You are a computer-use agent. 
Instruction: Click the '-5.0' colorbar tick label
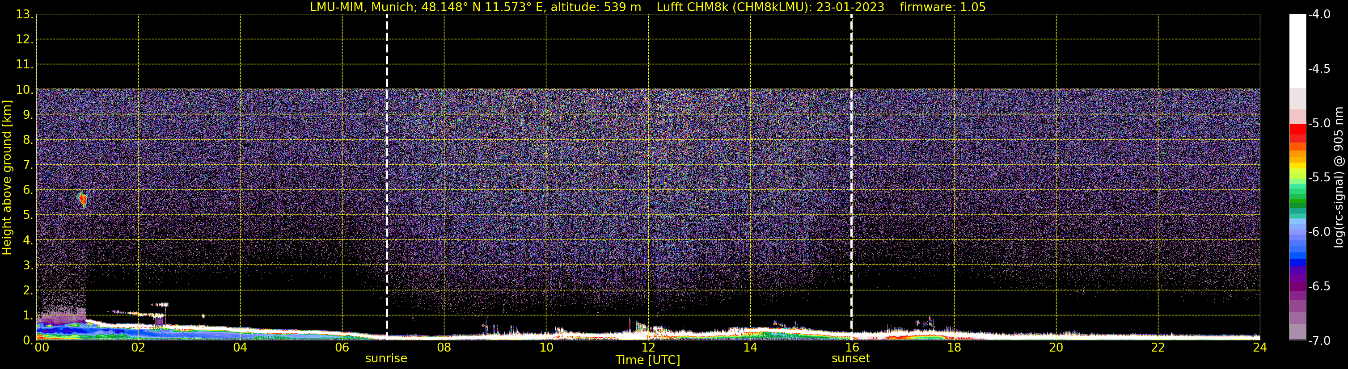1318,123
